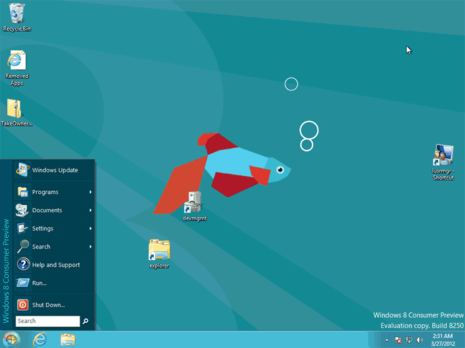Click the Search magnifier icon in Start menu list
The image size is (465, 348).
coord(23,247)
